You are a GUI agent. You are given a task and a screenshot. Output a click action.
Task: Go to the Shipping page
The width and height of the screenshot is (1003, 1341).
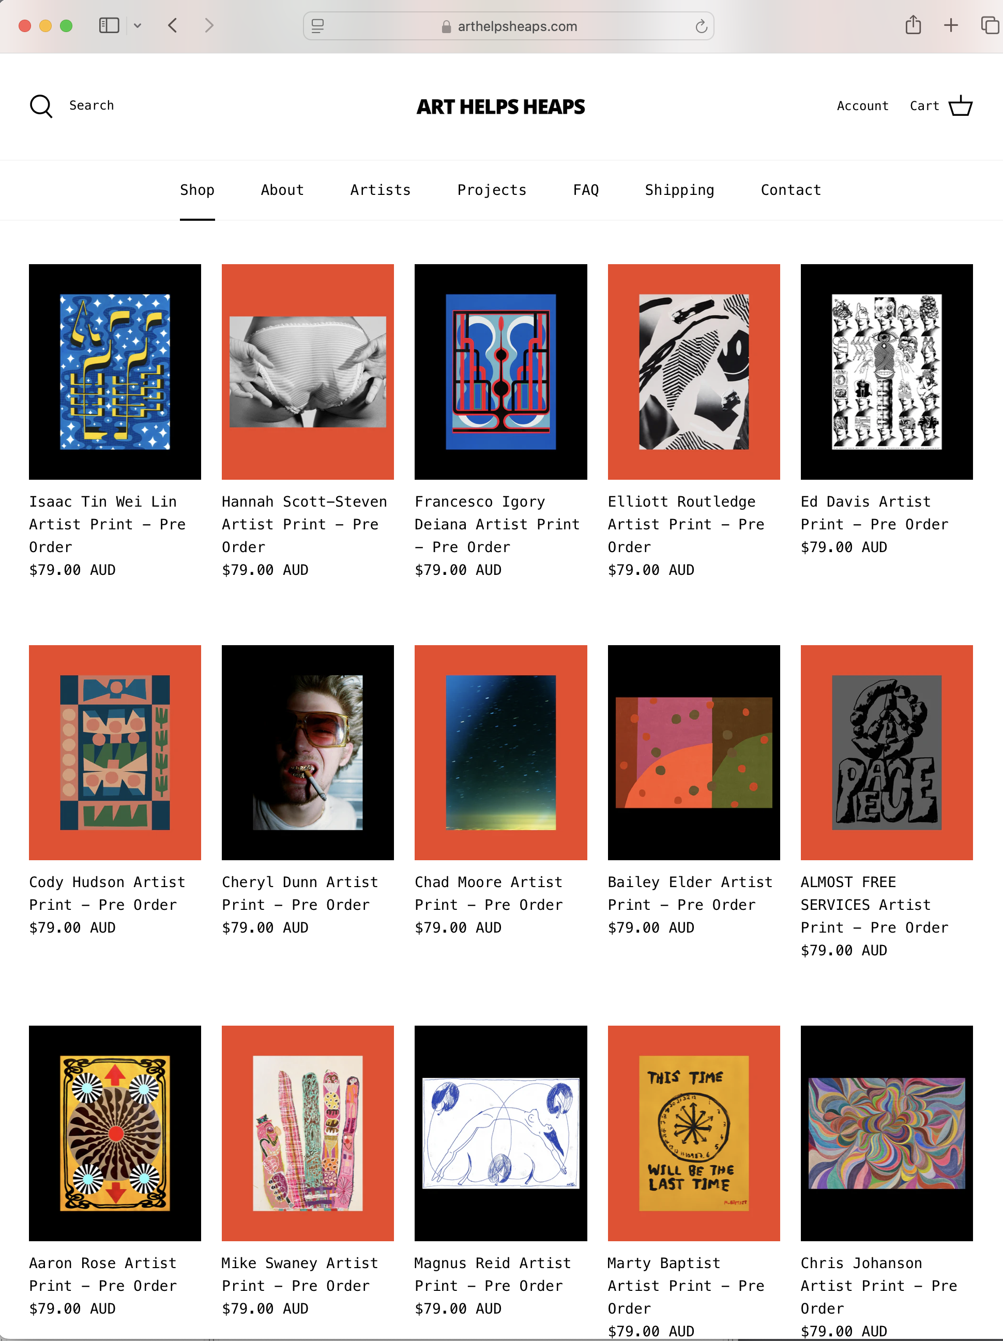[x=680, y=190]
